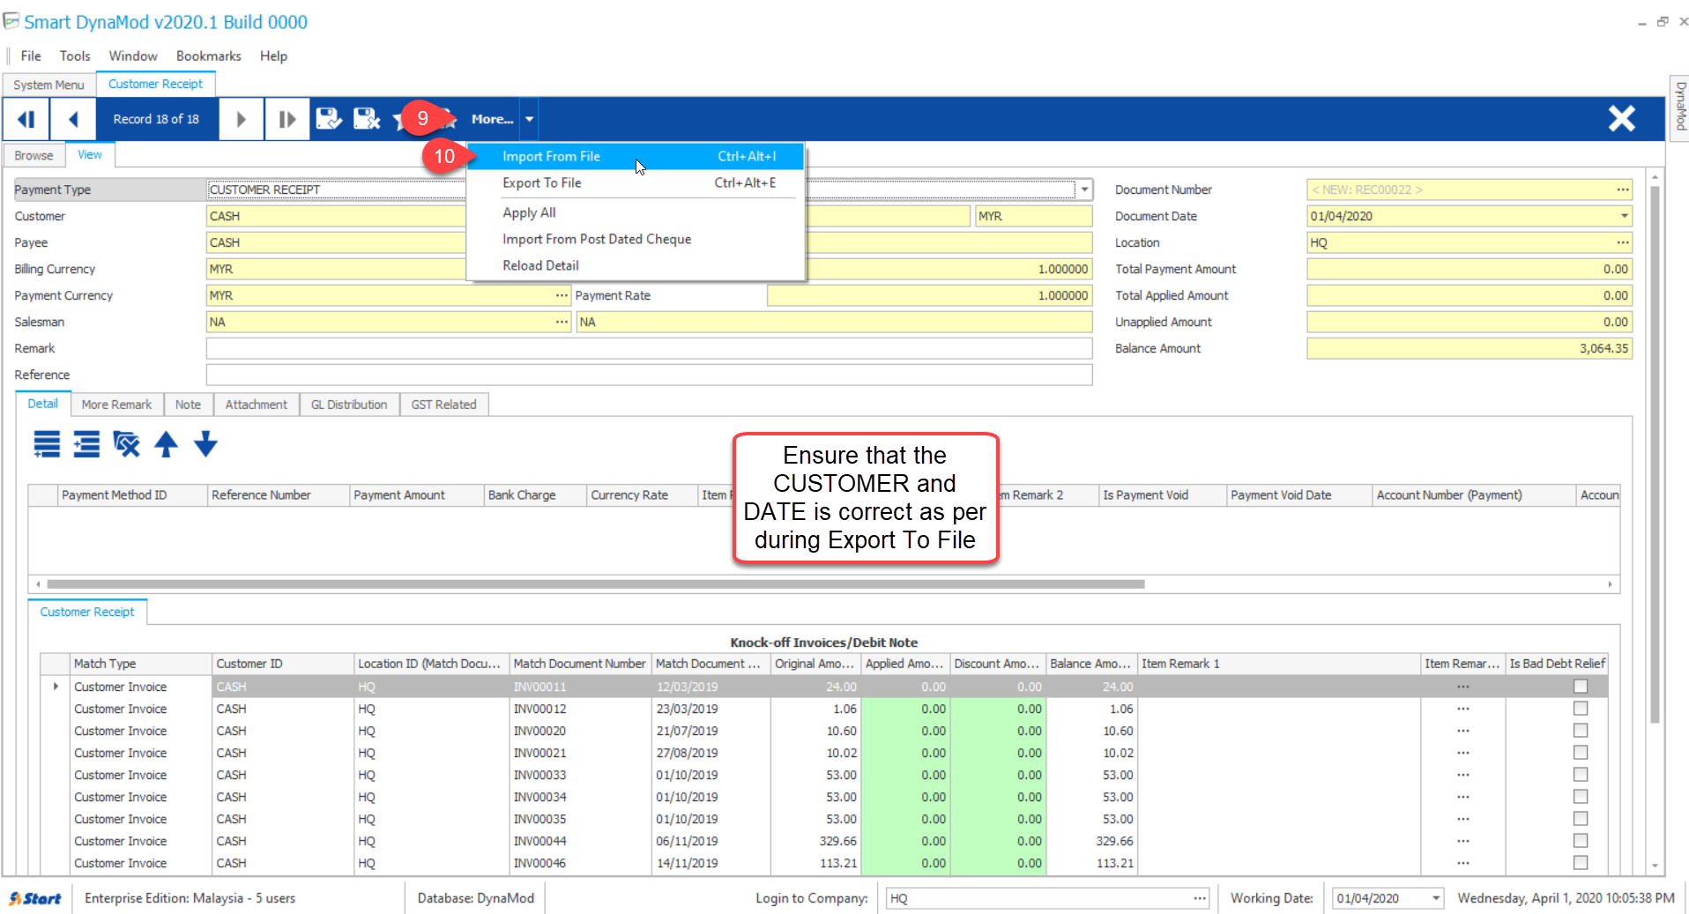1689x914 pixels.
Task: Delete the selected Detail row
Action: pyautogui.click(x=126, y=444)
